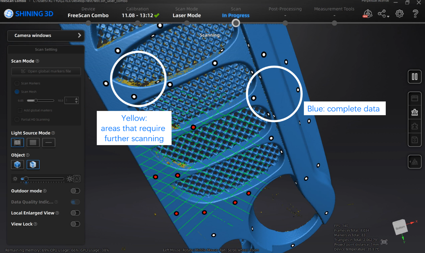The height and width of the screenshot is (253, 425).
Task: Click the Shining 3D logo
Action: click(29, 14)
